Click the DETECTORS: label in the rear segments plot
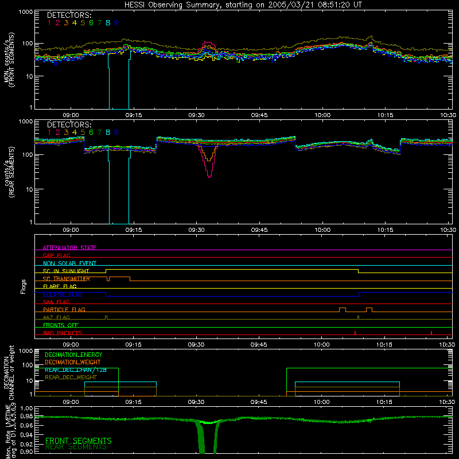This screenshot has height=459, width=459. tap(69, 125)
